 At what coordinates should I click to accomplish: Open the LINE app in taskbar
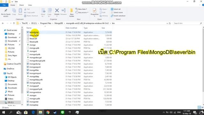[x=62, y=112]
